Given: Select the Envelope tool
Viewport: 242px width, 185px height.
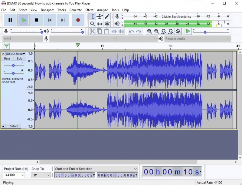Looking at the screenshot, I should [x=100, y=16].
